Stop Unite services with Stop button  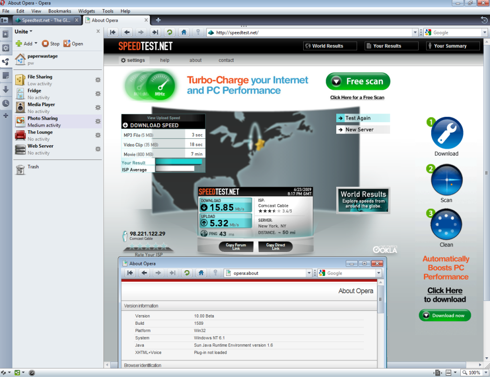(51, 44)
